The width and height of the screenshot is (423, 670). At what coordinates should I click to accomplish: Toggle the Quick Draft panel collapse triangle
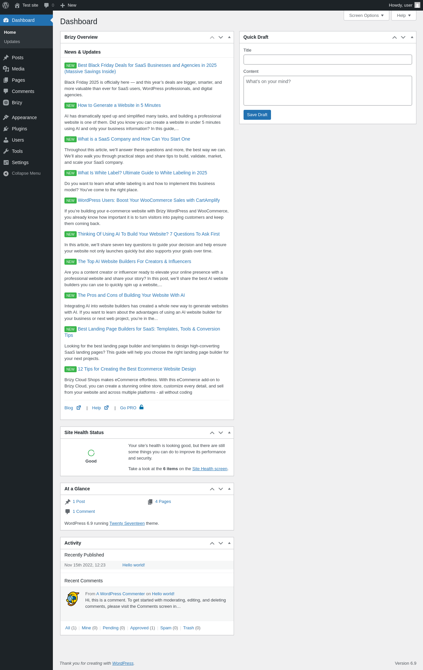coord(412,37)
